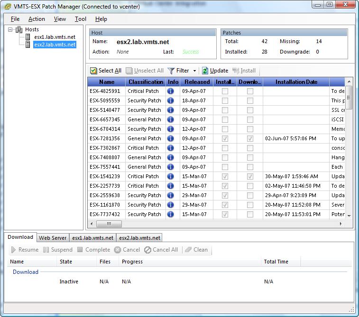Click the Cancel button
The width and height of the screenshot is (359, 317).
click(x=127, y=250)
